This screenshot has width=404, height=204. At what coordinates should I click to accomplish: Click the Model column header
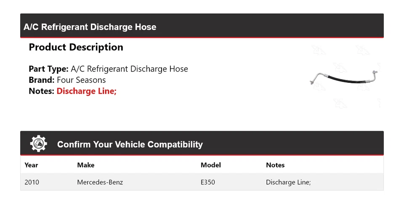click(210, 165)
